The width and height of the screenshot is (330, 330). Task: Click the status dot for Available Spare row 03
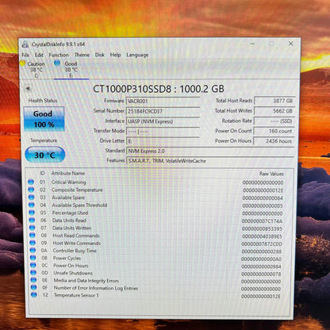tap(32, 198)
